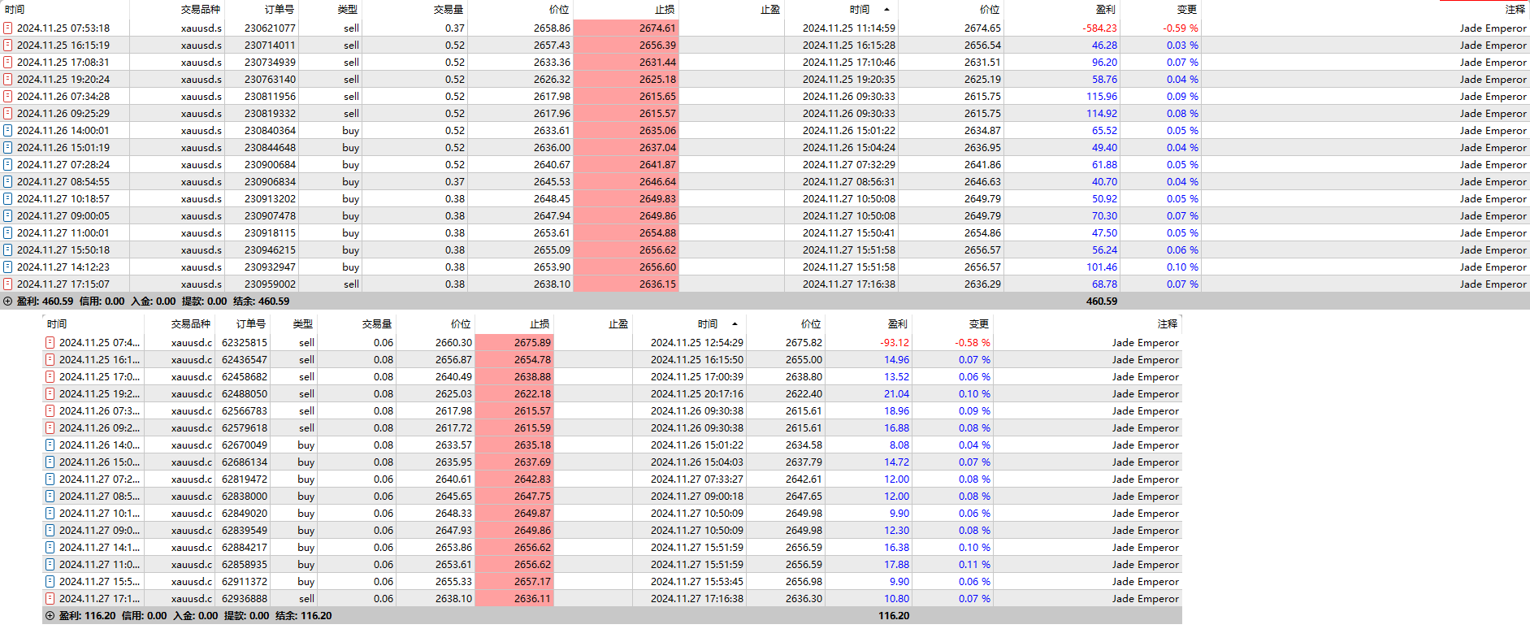Select profit cell 115.96
The height and width of the screenshot is (629, 1530).
[x=1102, y=96]
